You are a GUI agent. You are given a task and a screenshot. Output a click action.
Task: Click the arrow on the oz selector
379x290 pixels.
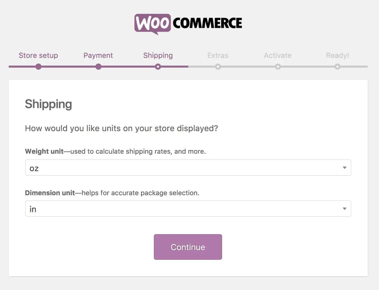(344, 168)
